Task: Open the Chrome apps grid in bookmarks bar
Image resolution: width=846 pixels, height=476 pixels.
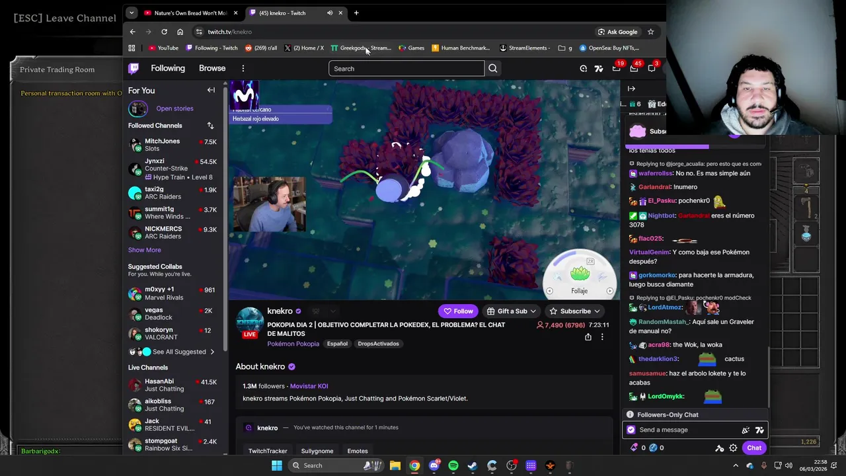Action: point(132,48)
